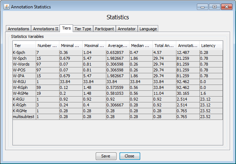Screen dimensions: 236x164
Task: Close the window with red X
Action: (x=226, y=7)
